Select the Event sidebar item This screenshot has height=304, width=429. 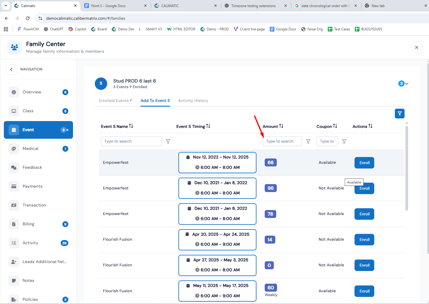click(x=38, y=130)
